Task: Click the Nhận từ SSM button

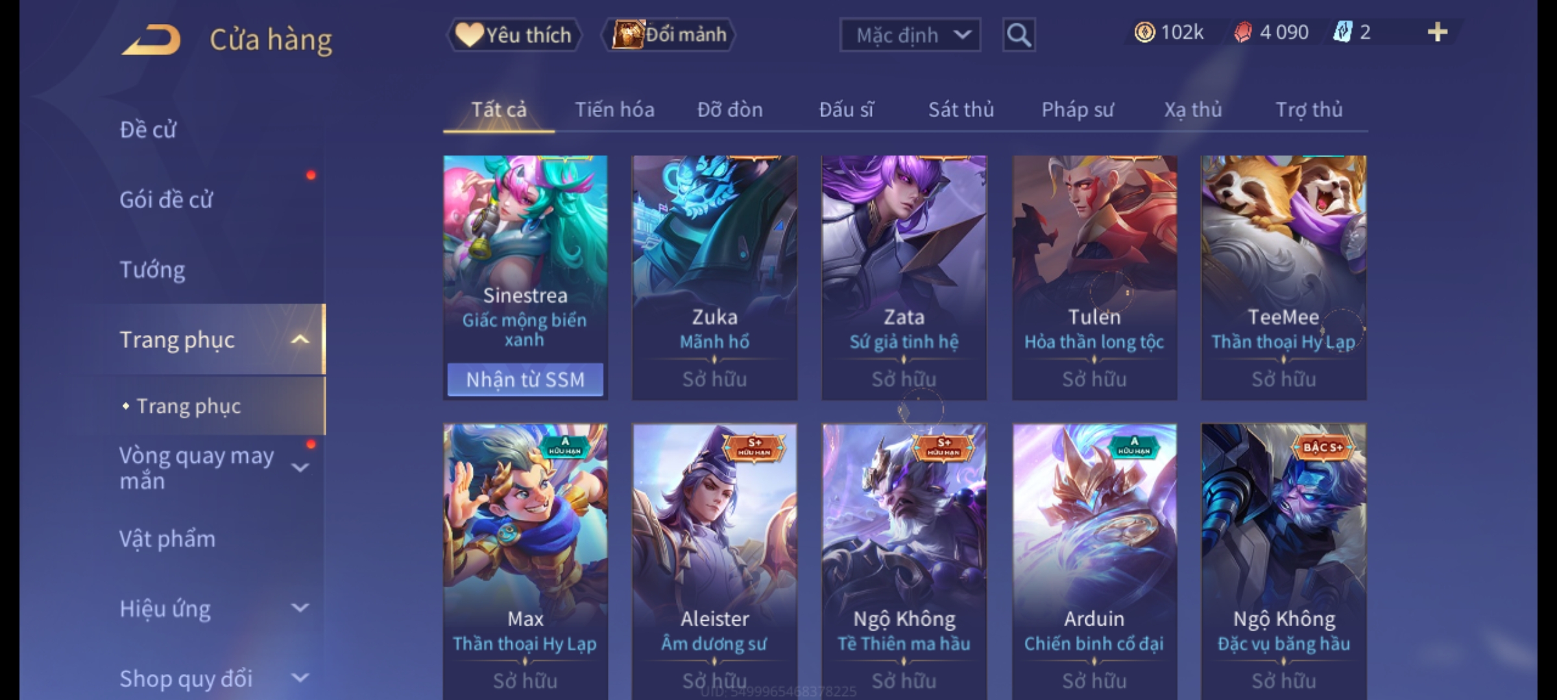Action: (525, 379)
